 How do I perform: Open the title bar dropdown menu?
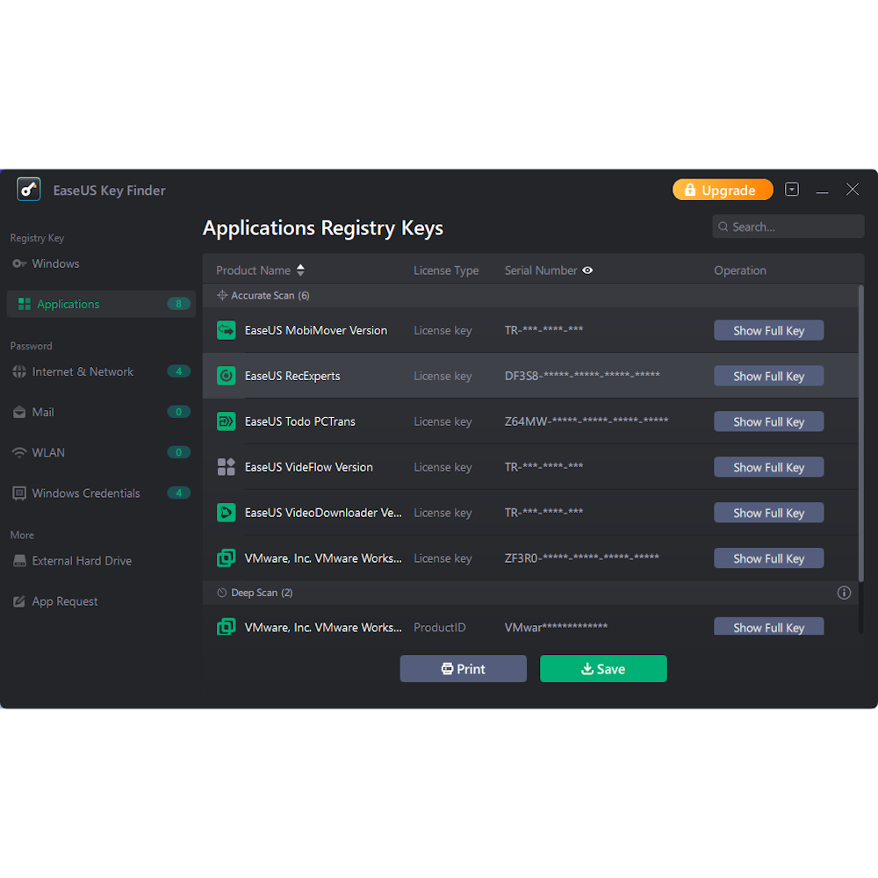[x=792, y=190]
